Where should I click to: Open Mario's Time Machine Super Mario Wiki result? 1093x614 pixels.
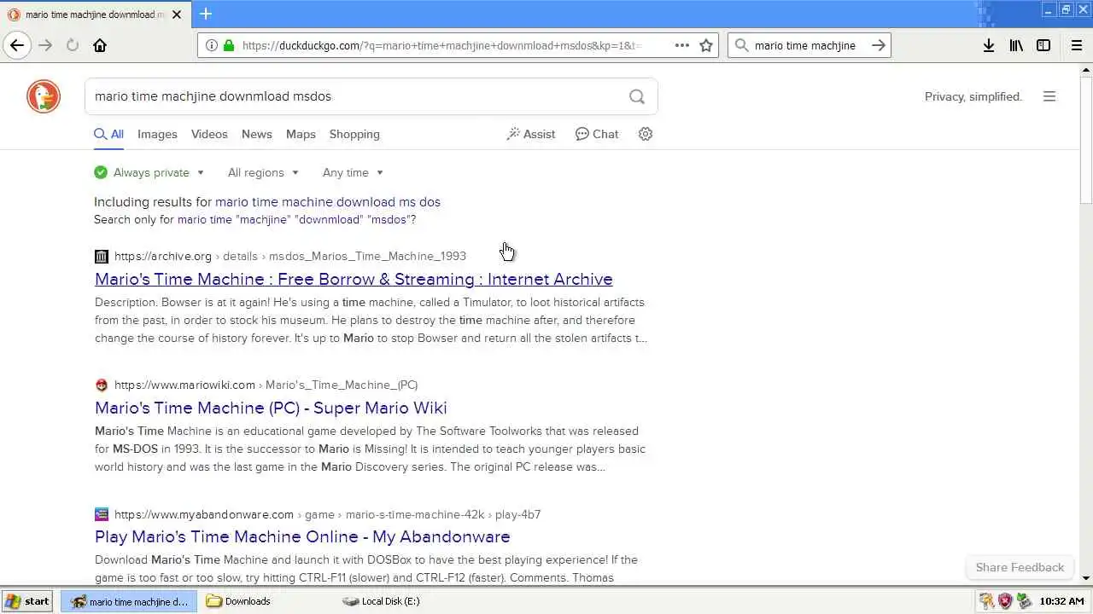click(x=271, y=408)
